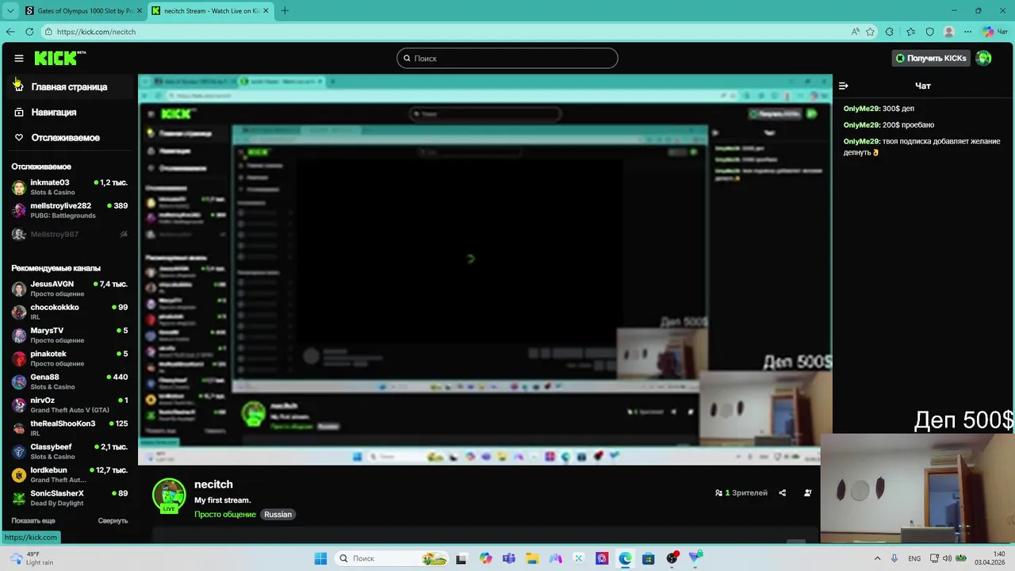Image resolution: width=1015 pixels, height=571 pixels.
Task: Click the Kick search field
Action: pyautogui.click(x=507, y=58)
